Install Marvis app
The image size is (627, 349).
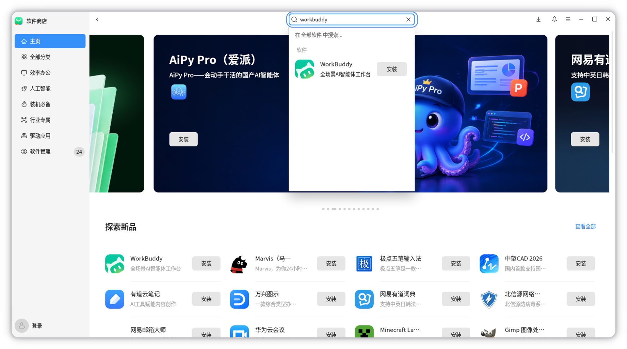pyautogui.click(x=331, y=263)
